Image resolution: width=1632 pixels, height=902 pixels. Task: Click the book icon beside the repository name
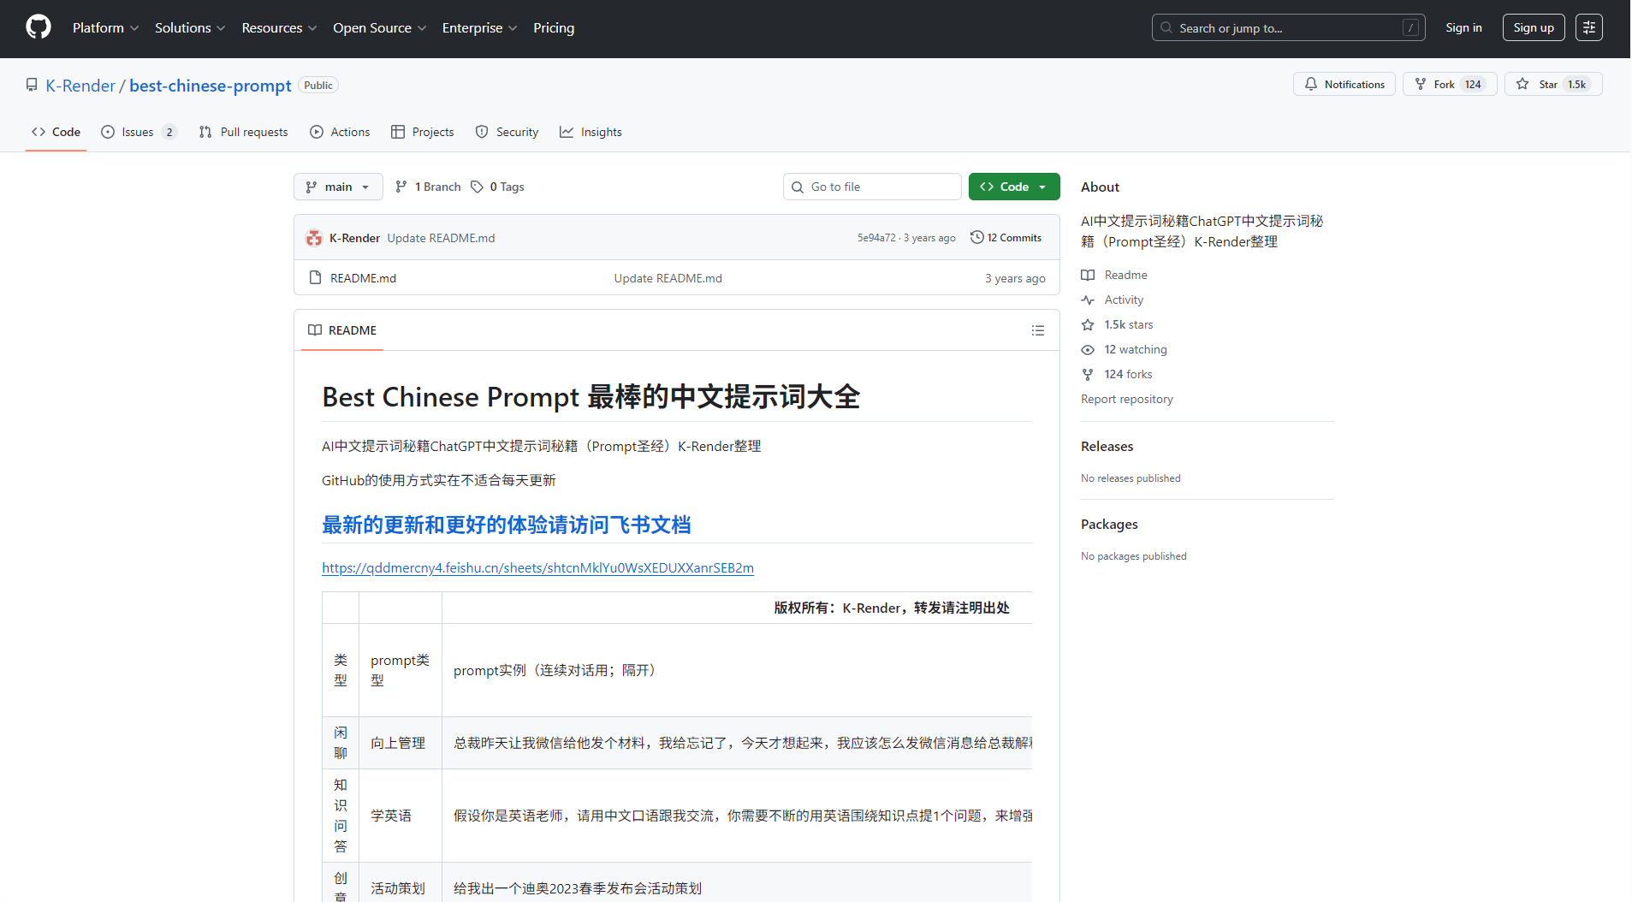coord(32,84)
